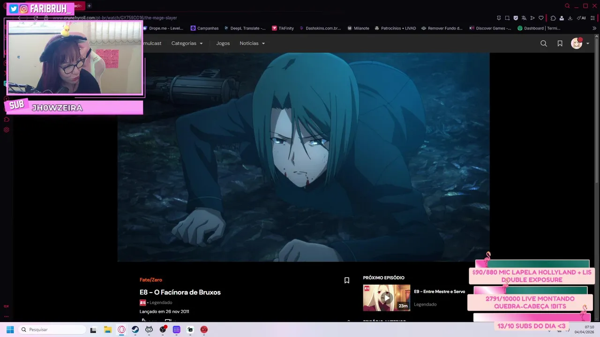Image resolution: width=600 pixels, height=337 pixels.
Task: Open the browser easy setup sliders icon
Action: click(593, 18)
